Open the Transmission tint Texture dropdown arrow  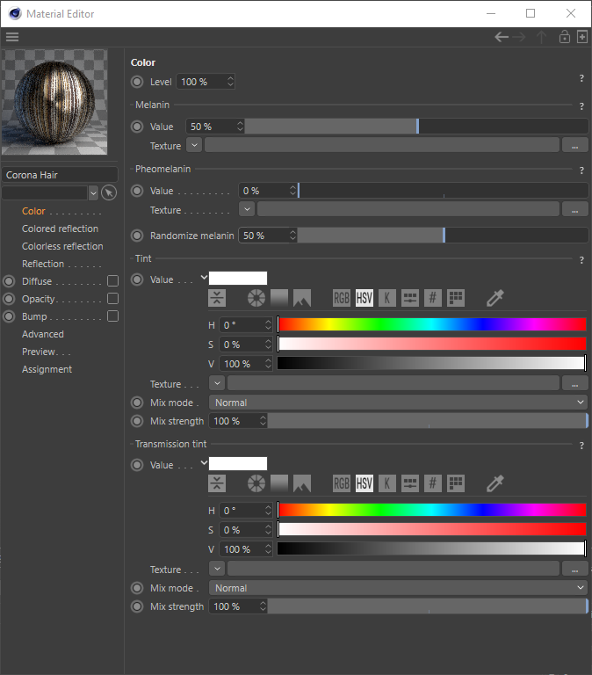click(217, 569)
